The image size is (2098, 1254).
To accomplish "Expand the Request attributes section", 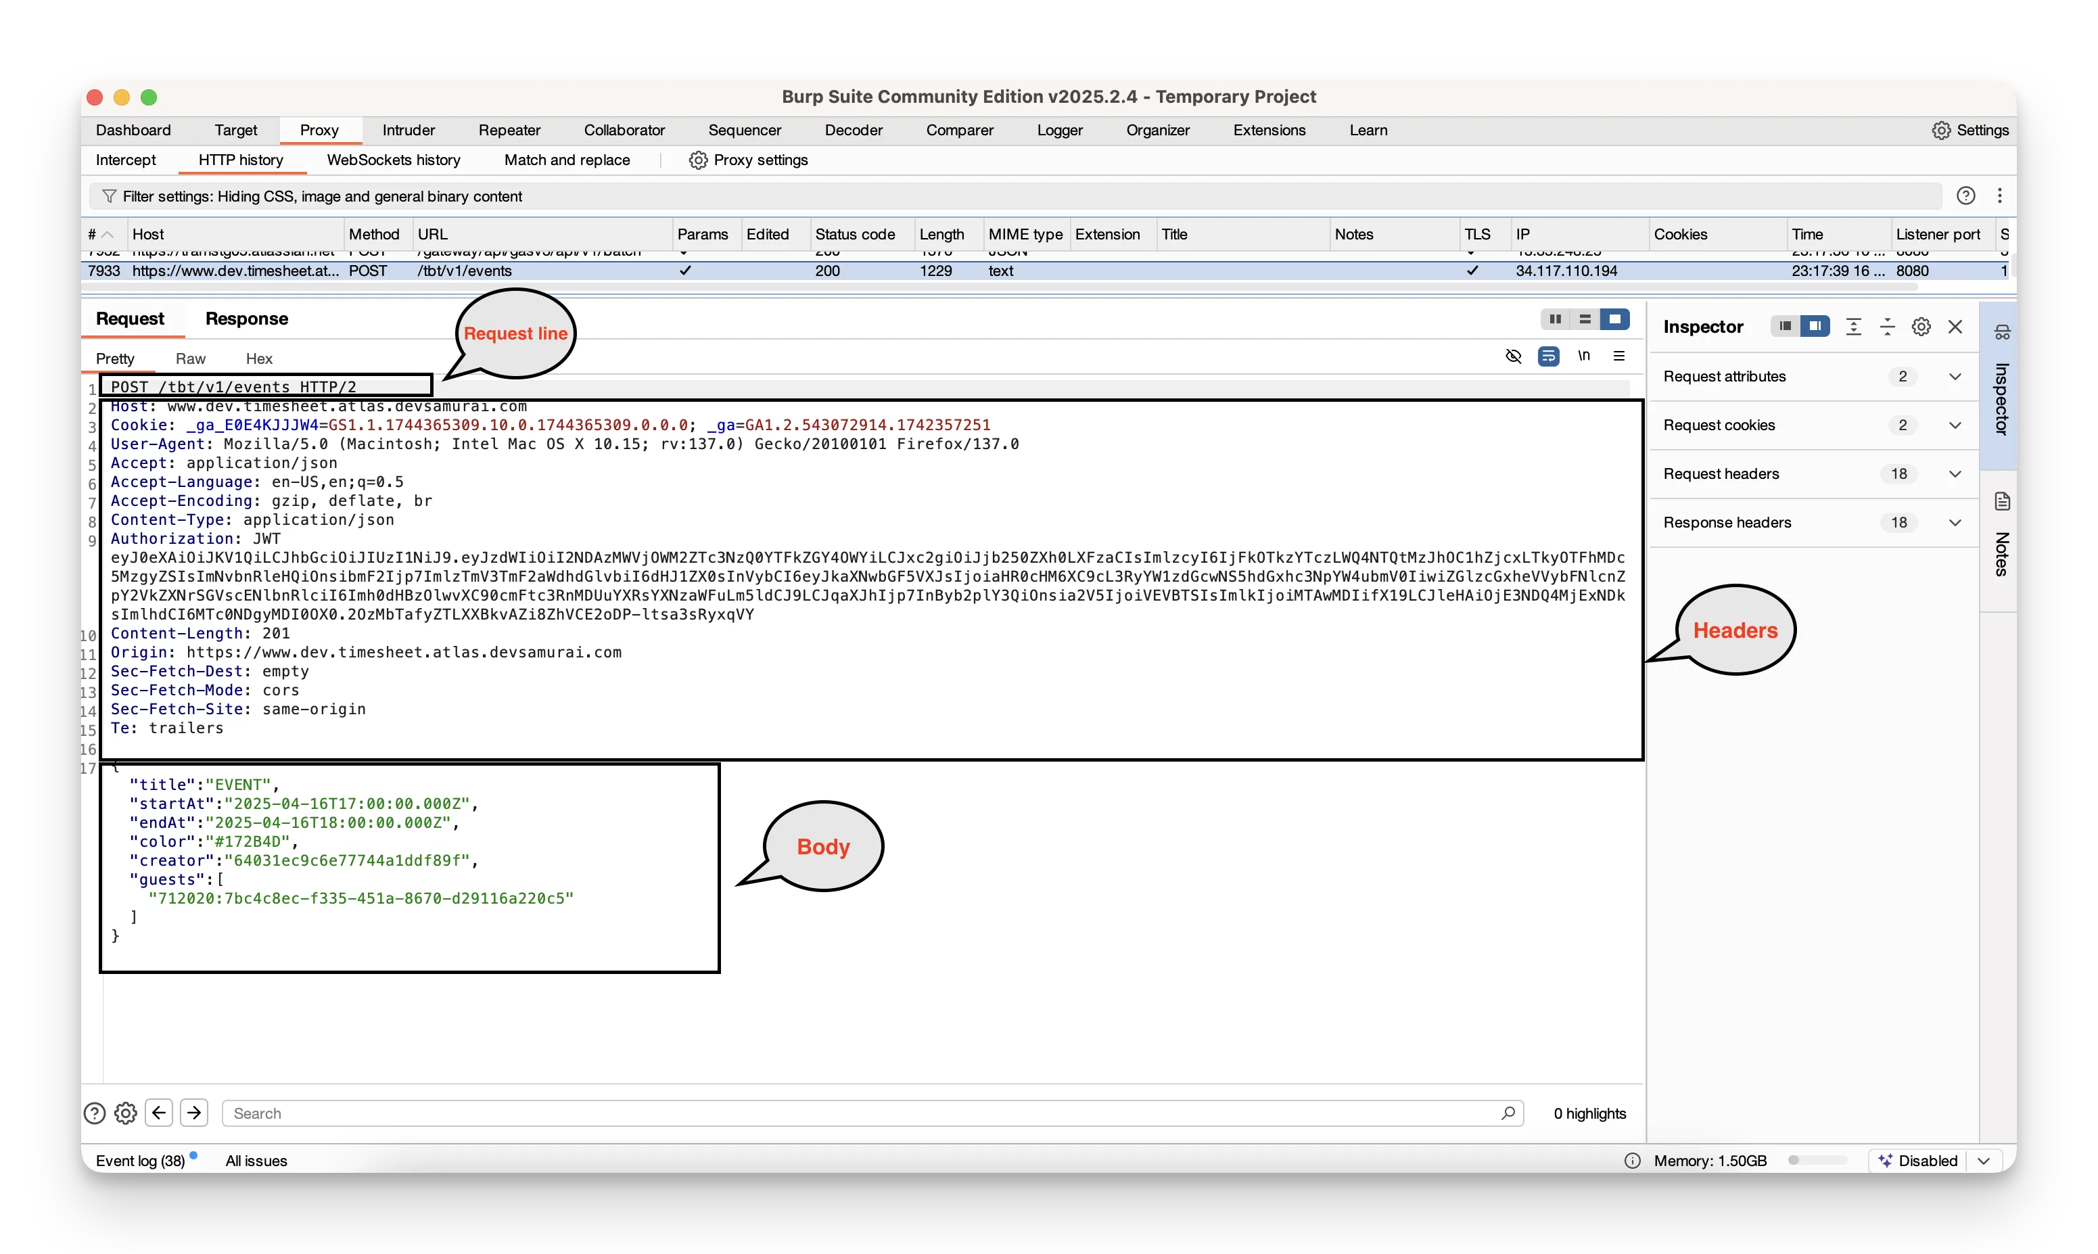I will [1955, 377].
